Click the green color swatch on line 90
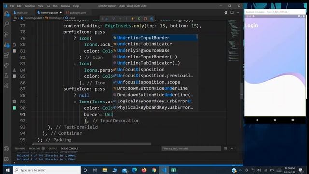The image size is (309, 174). pos(14,108)
